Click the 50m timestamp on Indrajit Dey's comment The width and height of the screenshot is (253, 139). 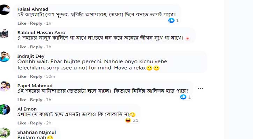(x=50, y=76)
